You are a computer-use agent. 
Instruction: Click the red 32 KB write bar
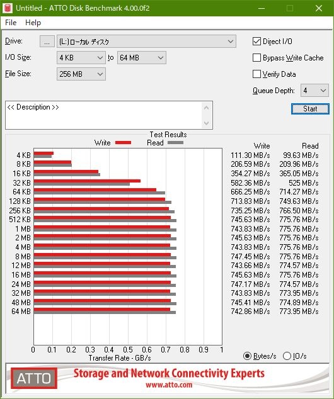click(x=87, y=181)
